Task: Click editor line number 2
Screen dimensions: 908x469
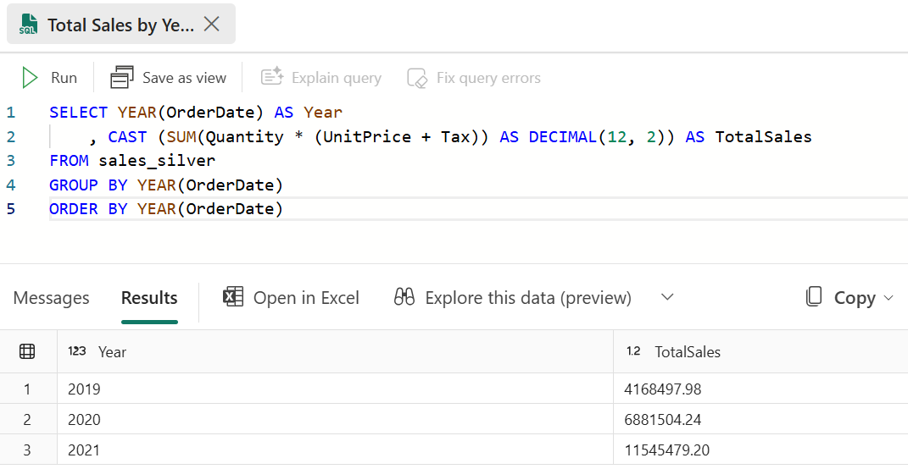Action: (11, 136)
